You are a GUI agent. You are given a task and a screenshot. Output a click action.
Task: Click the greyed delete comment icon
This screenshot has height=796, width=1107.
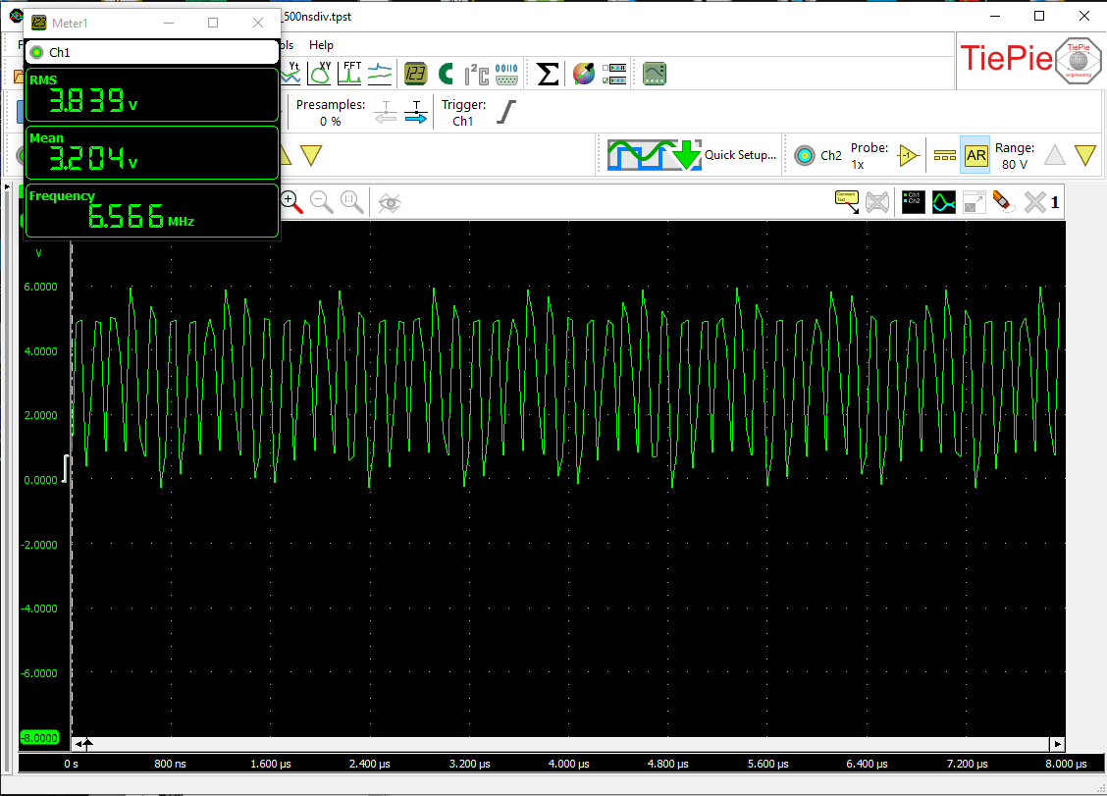(876, 203)
